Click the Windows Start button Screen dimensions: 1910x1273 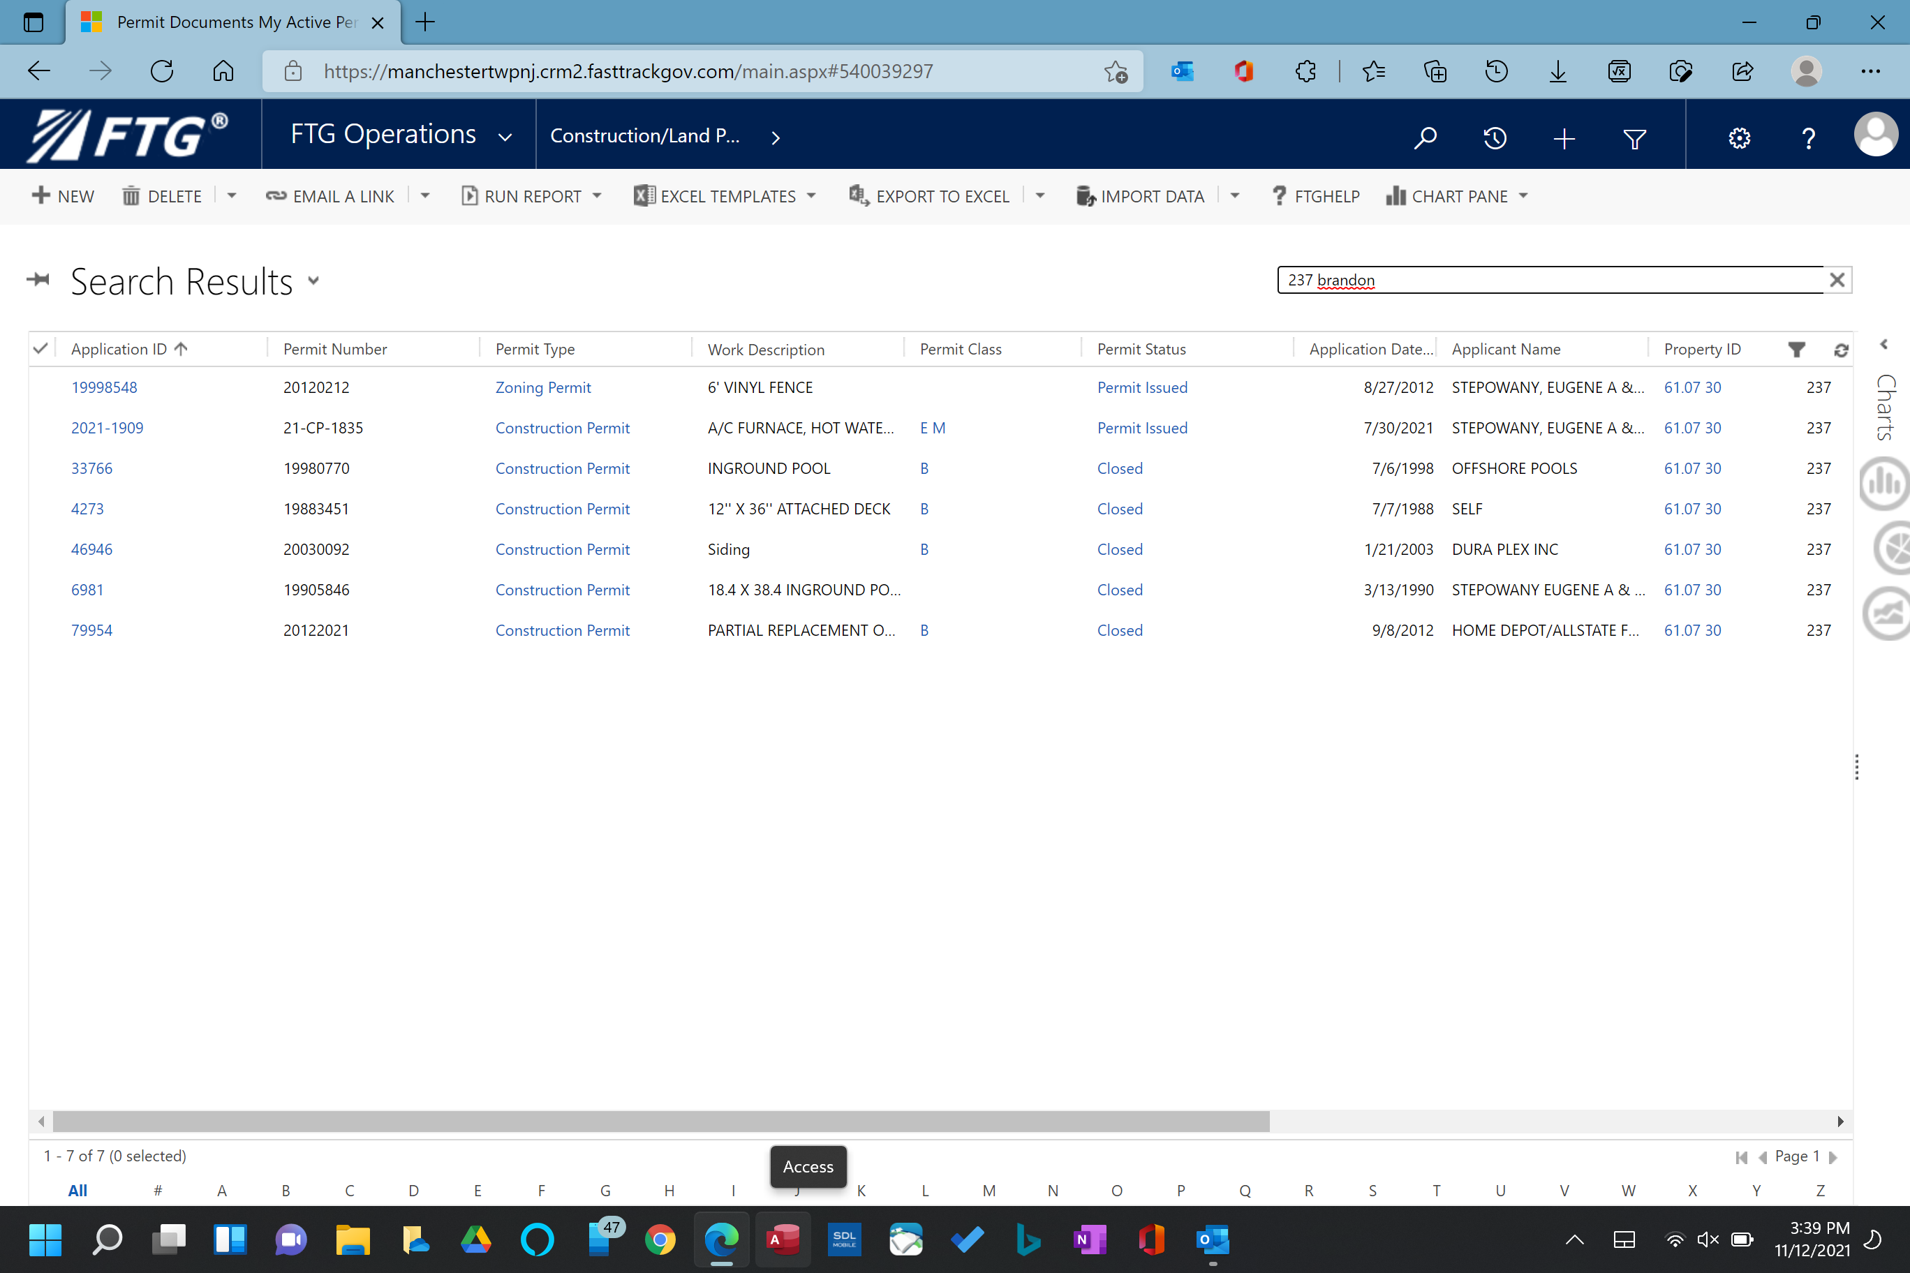tap(45, 1239)
